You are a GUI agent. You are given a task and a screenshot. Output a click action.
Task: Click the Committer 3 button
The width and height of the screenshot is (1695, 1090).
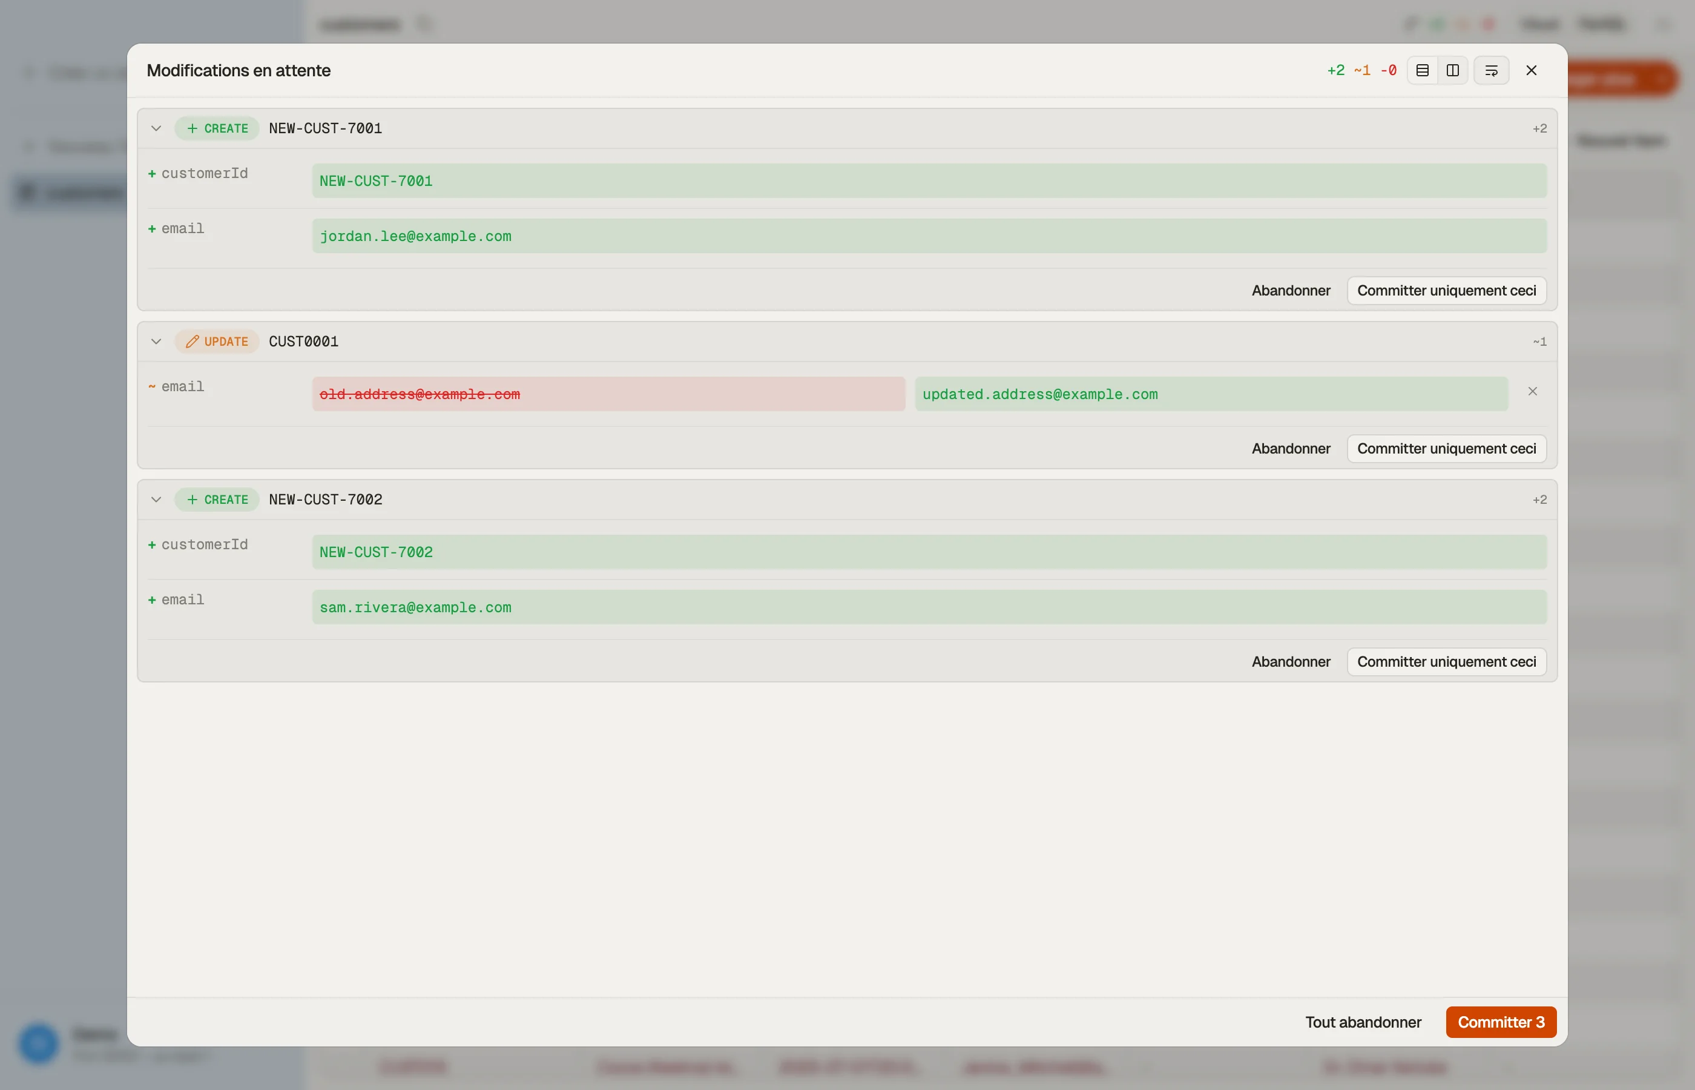pos(1501,1022)
